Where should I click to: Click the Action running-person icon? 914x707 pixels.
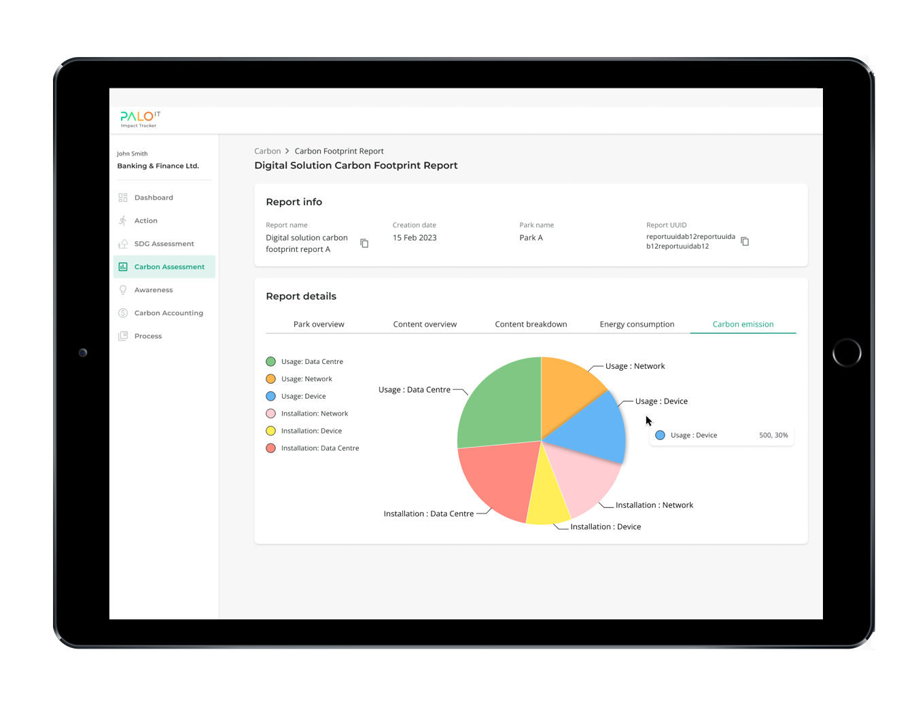(x=123, y=221)
